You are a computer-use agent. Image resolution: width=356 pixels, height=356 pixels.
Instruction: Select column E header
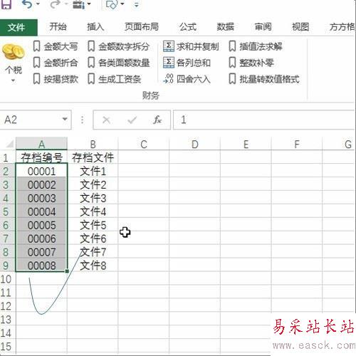coord(246,144)
